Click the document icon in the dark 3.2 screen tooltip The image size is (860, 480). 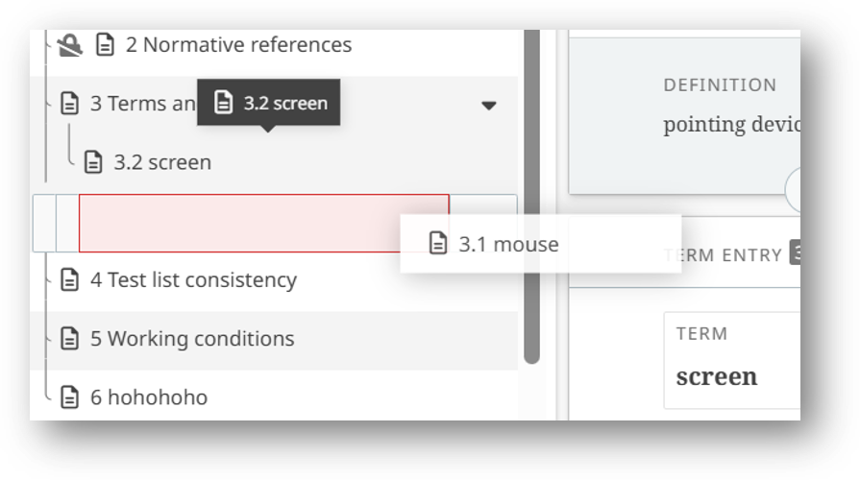(223, 103)
